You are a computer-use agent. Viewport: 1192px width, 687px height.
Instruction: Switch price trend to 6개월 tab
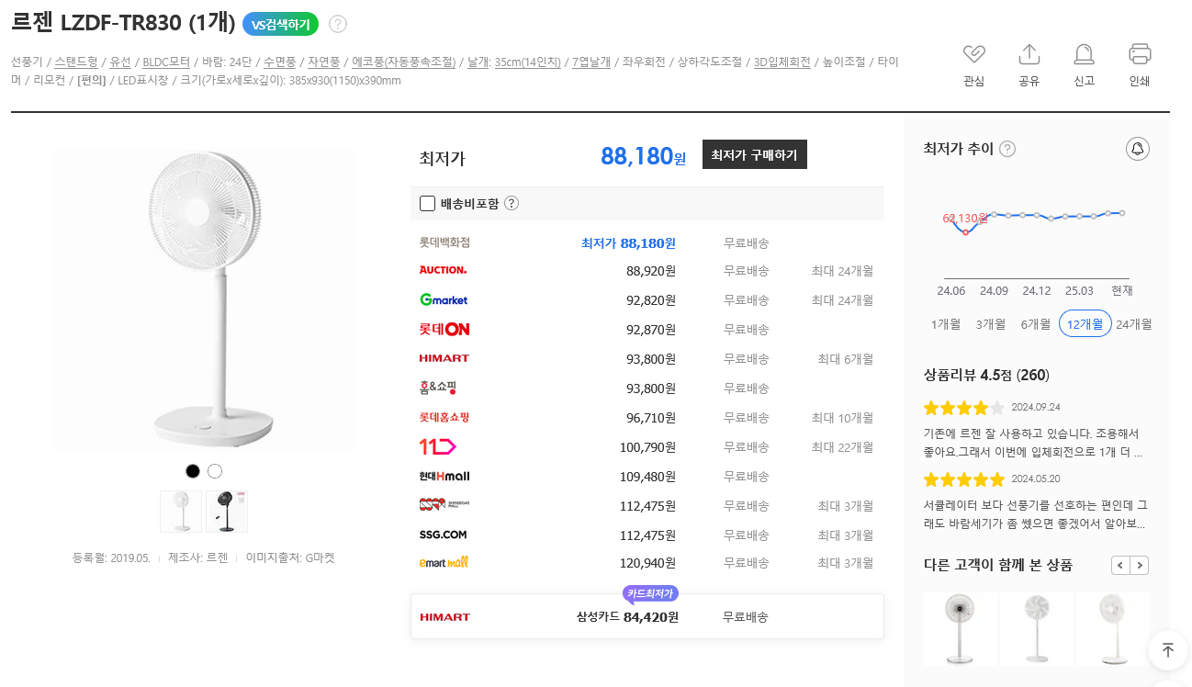[1035, 324]
